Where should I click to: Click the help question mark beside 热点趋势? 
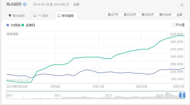[25, 5]
